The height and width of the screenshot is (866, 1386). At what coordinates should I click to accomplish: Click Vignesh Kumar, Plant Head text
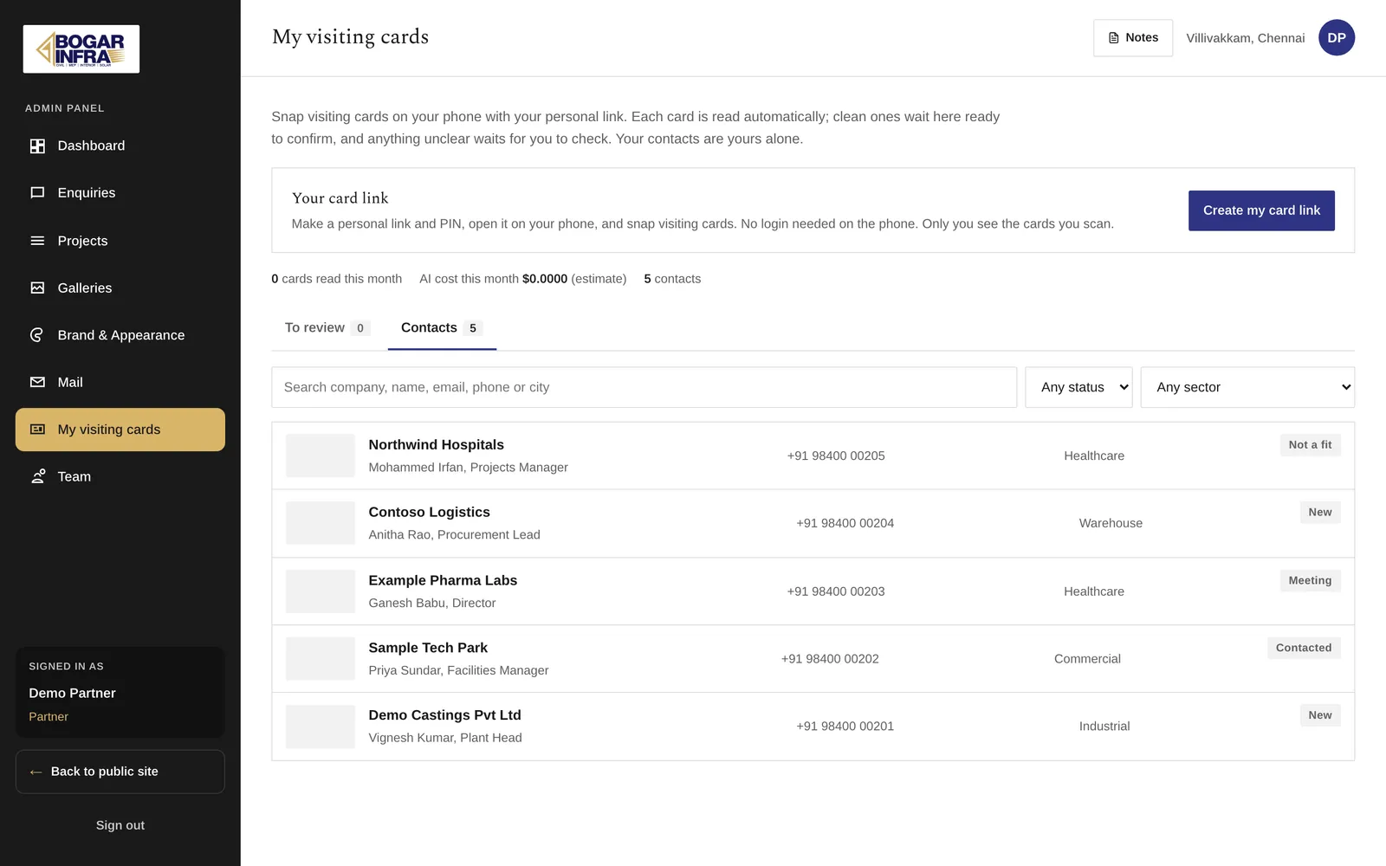[x=445, y=738]
